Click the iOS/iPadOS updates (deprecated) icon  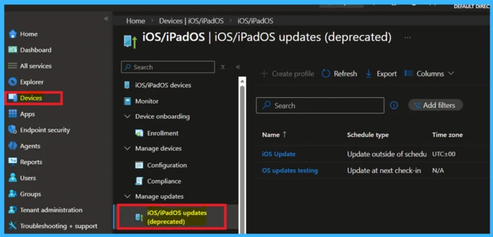[x=139, y=217]
